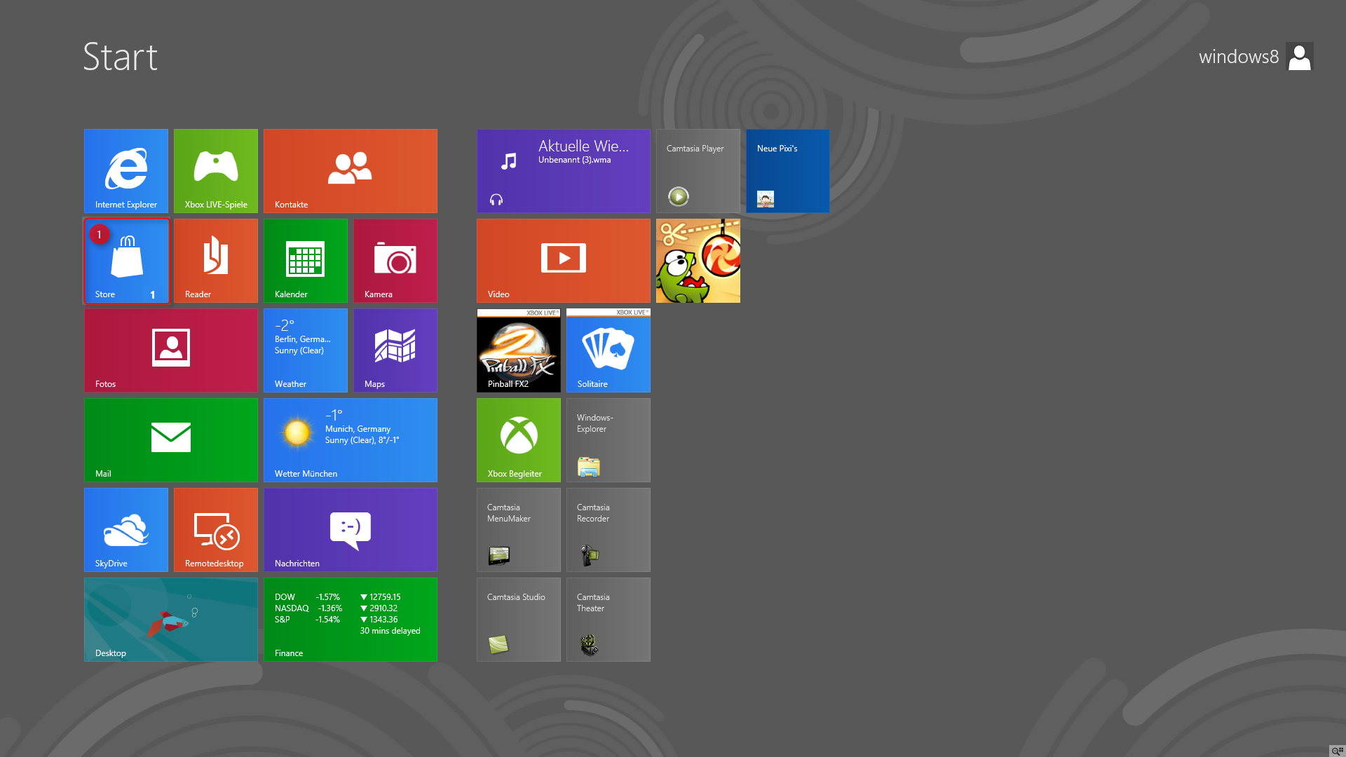
Task: Open the Kamera tile
Action: click(x=395, y=261)
